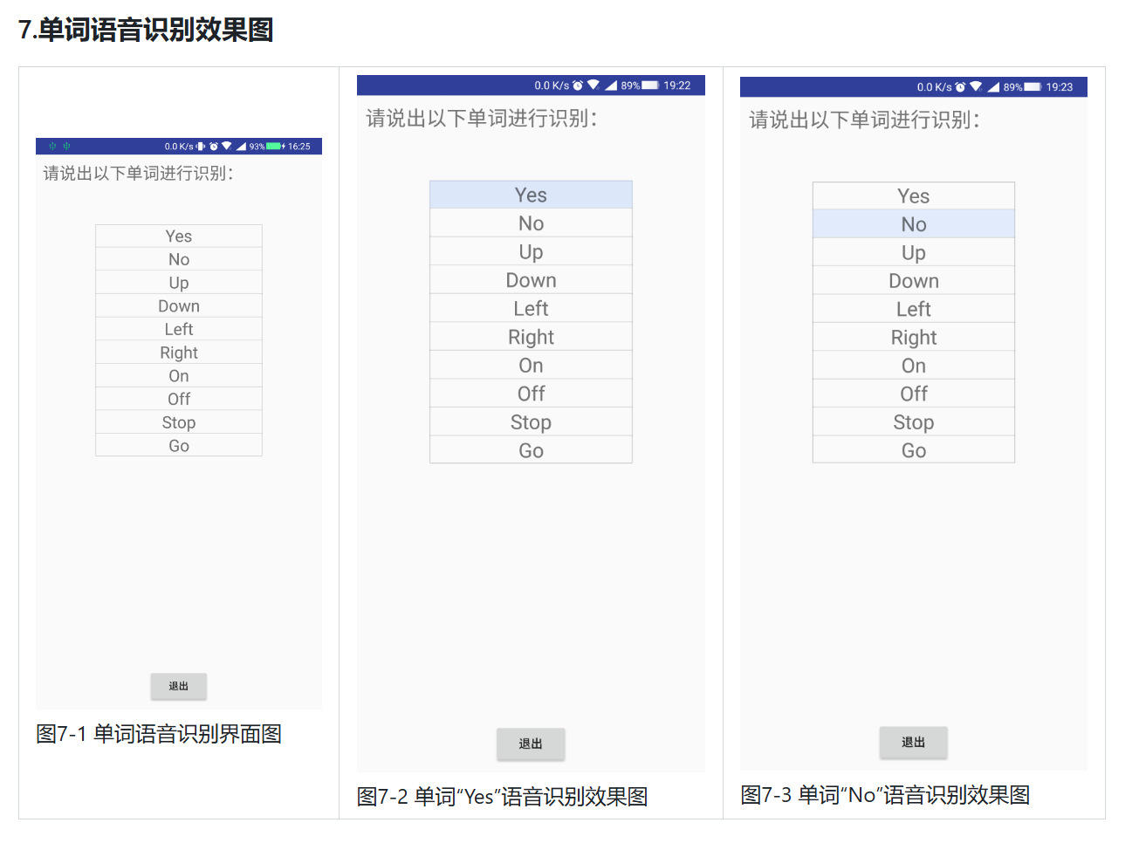Select Off row in figure 7-1 list
1139x850 pixels.
pyautogui.click(x=179, y=399)
